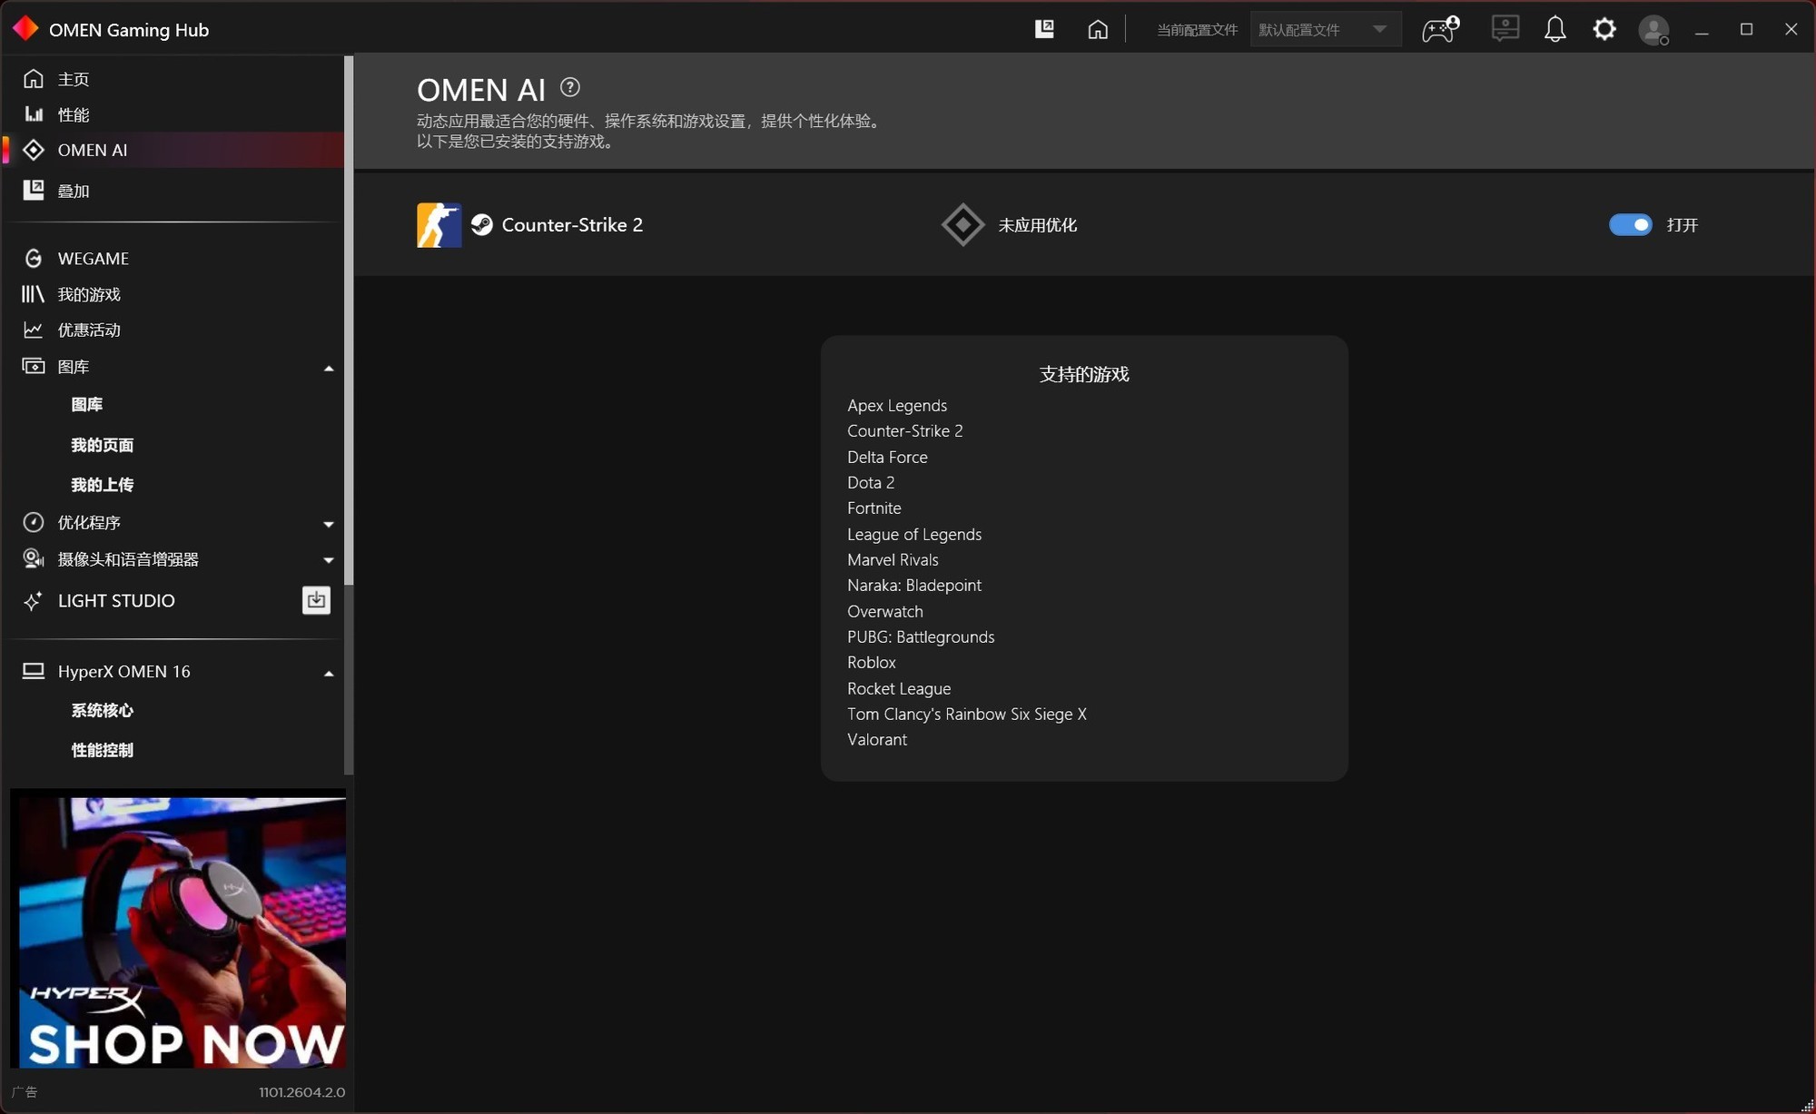The width and height of the screenshot is (1816, 1114).
Task: Click Rocket League in supported games list
Action: 899,688
